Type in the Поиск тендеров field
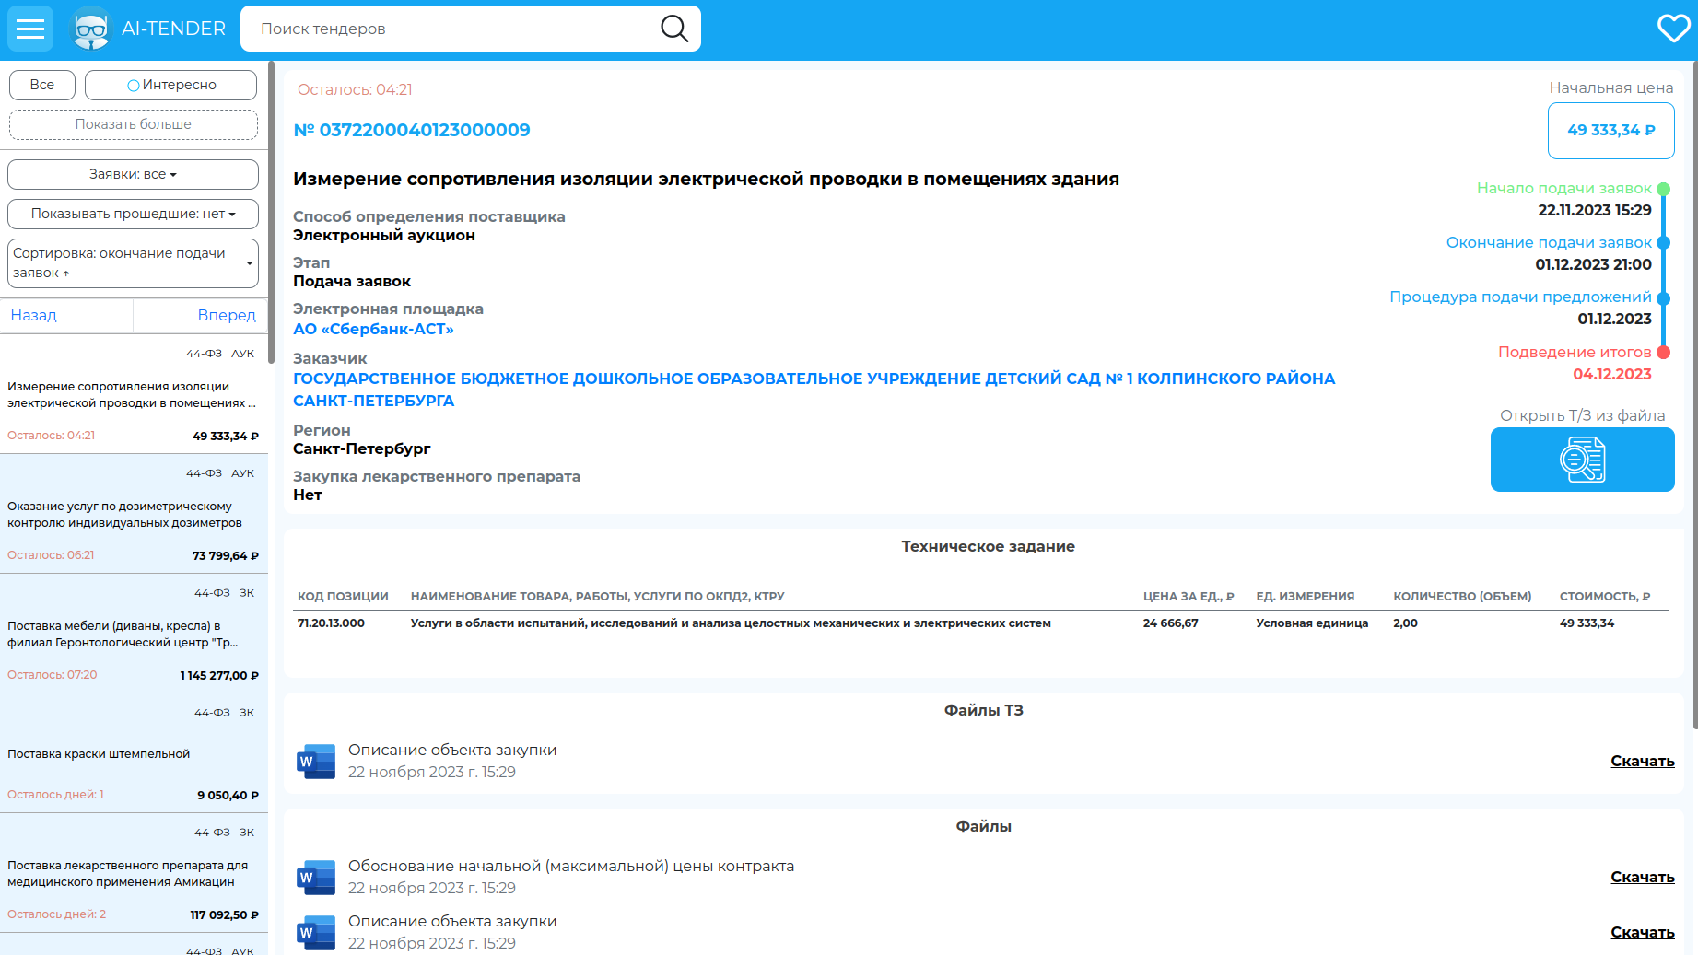This screenshot has height=955, width=1698. point(451,29)
